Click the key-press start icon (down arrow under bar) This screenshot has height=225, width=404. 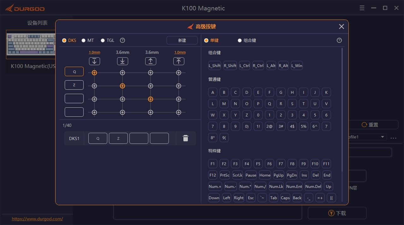[x=94, y=61]
